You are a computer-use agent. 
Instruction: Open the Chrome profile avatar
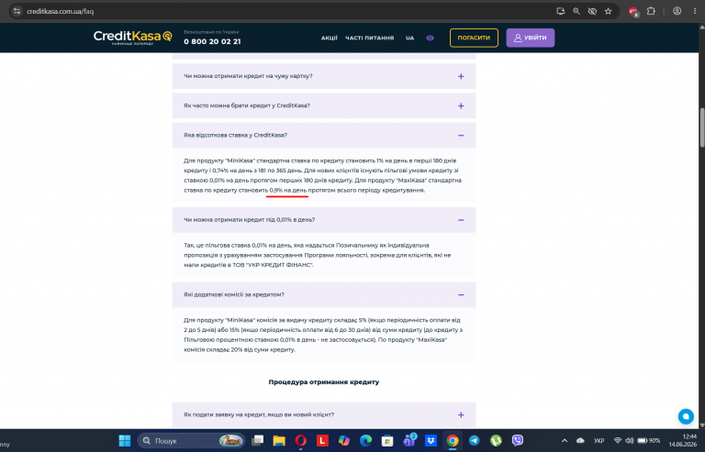[x=677, y=11]
